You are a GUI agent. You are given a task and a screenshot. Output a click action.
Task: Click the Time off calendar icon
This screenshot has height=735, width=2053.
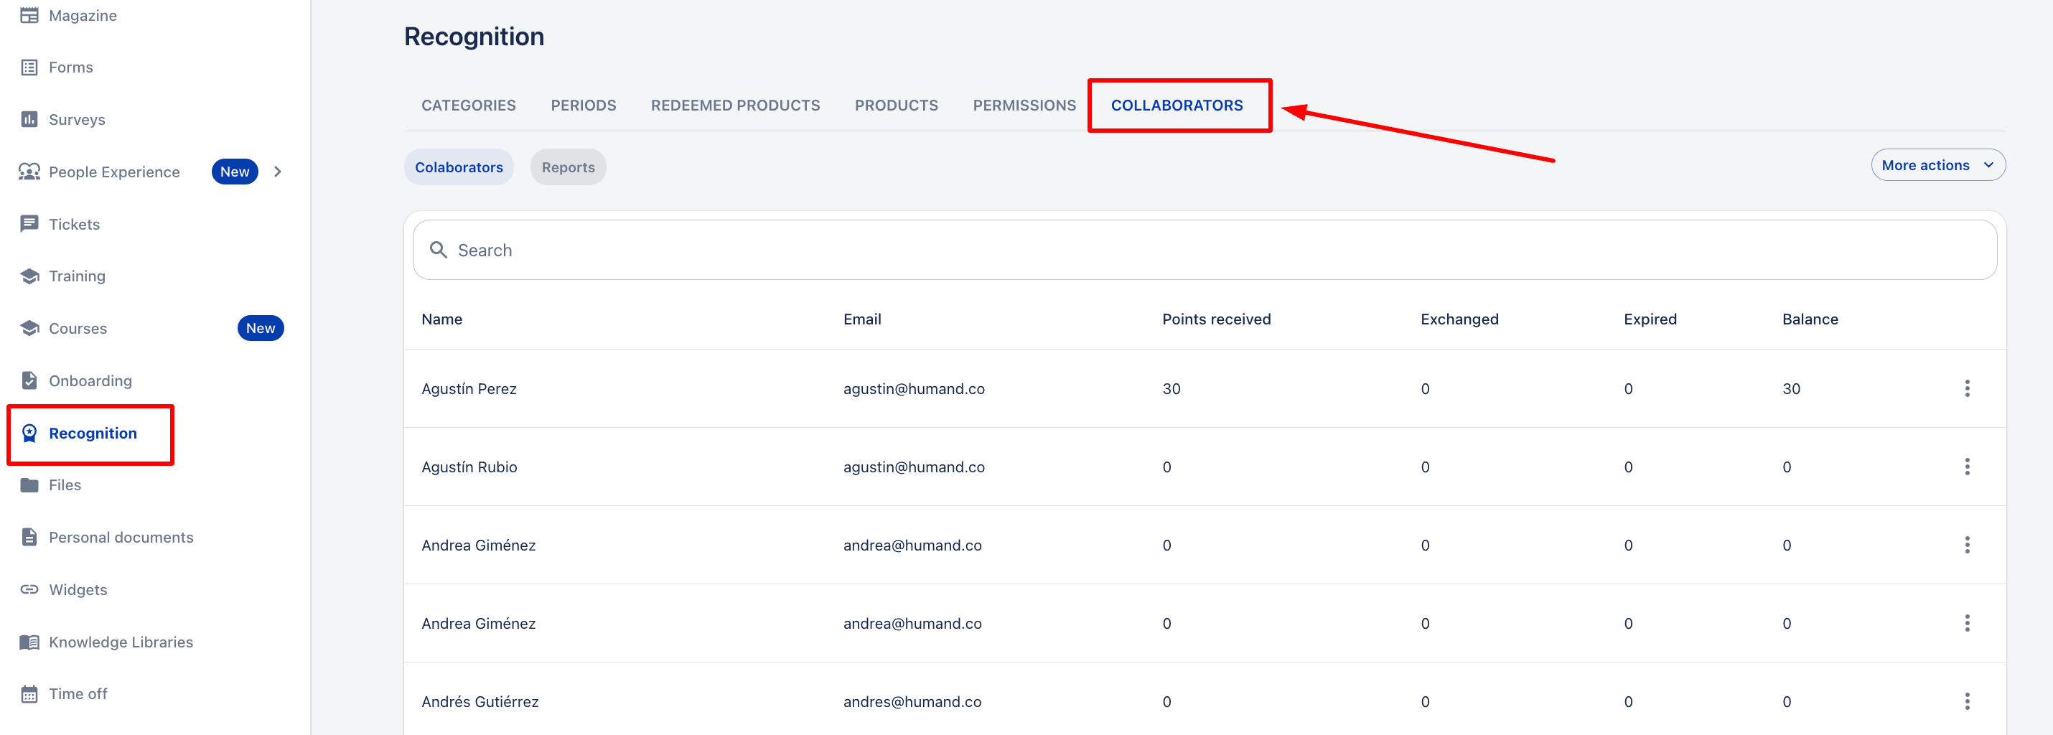pyautogui.click(x=29, y=694)
